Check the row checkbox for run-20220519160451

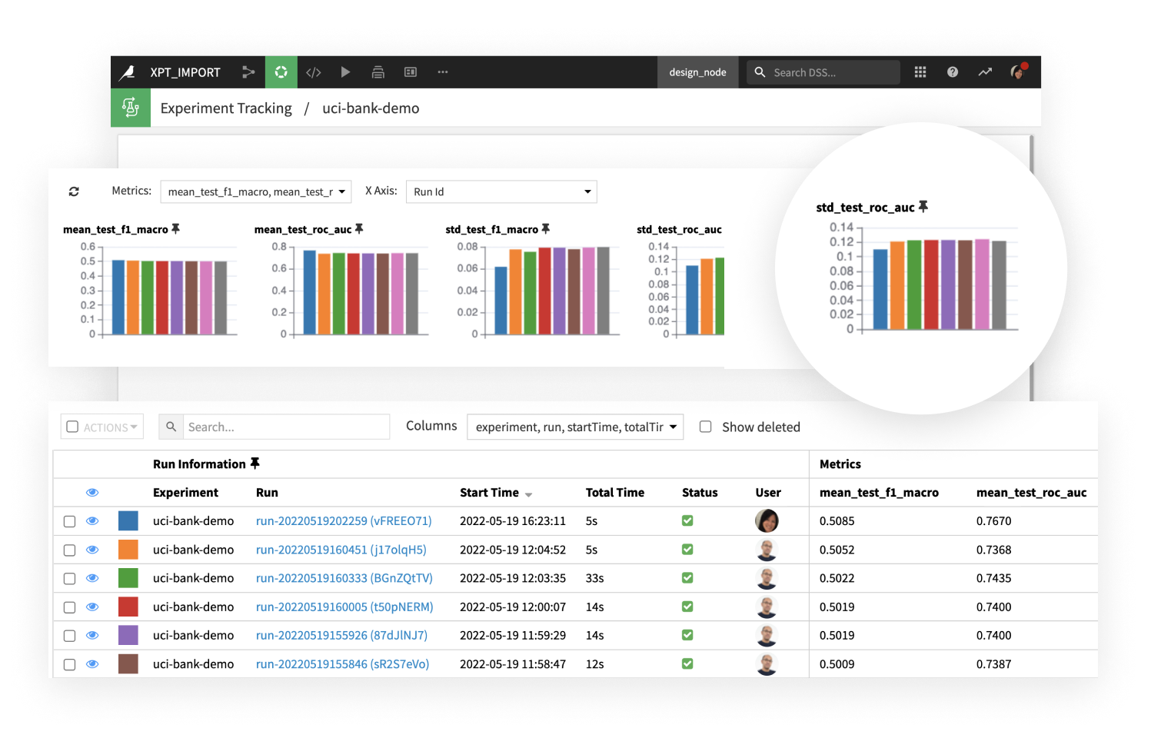click(69, 549)
